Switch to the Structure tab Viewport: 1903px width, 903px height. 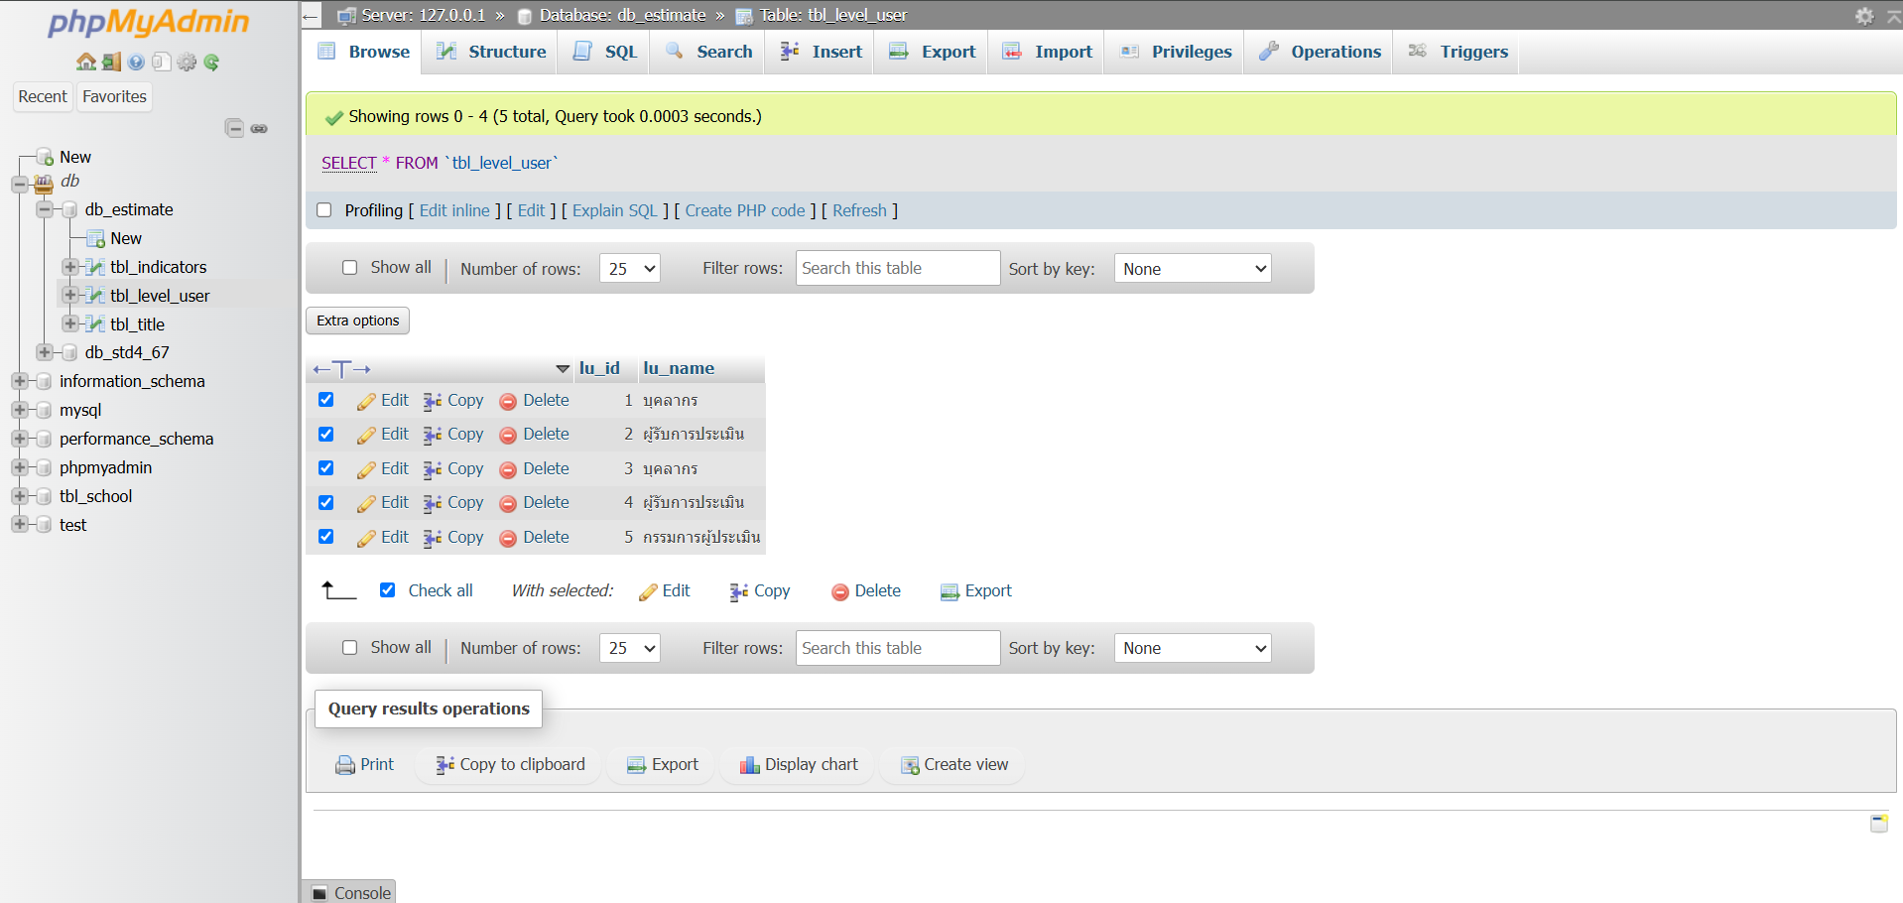491,52
